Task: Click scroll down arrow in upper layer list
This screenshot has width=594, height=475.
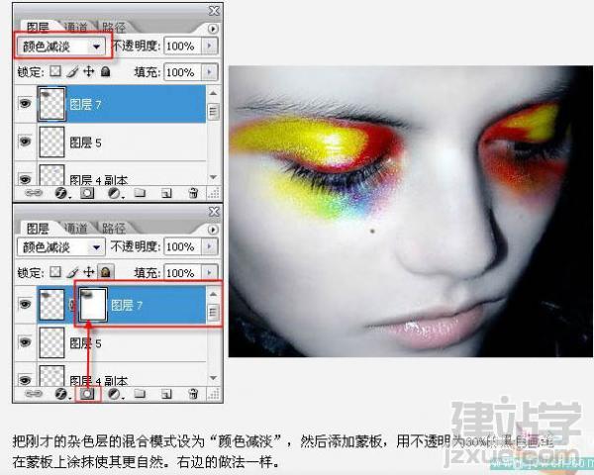Action: [x=213, y=177]
